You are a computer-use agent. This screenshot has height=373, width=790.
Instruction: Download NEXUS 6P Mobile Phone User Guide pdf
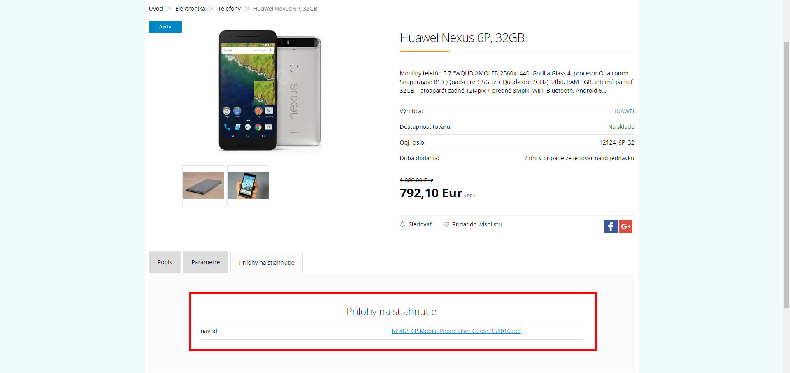pyautogui.click(x=456, y=331)
